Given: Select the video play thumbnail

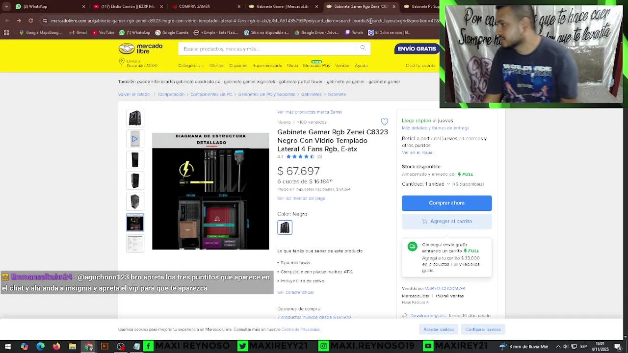Looking at the screenshot, I should click(135, 139).
